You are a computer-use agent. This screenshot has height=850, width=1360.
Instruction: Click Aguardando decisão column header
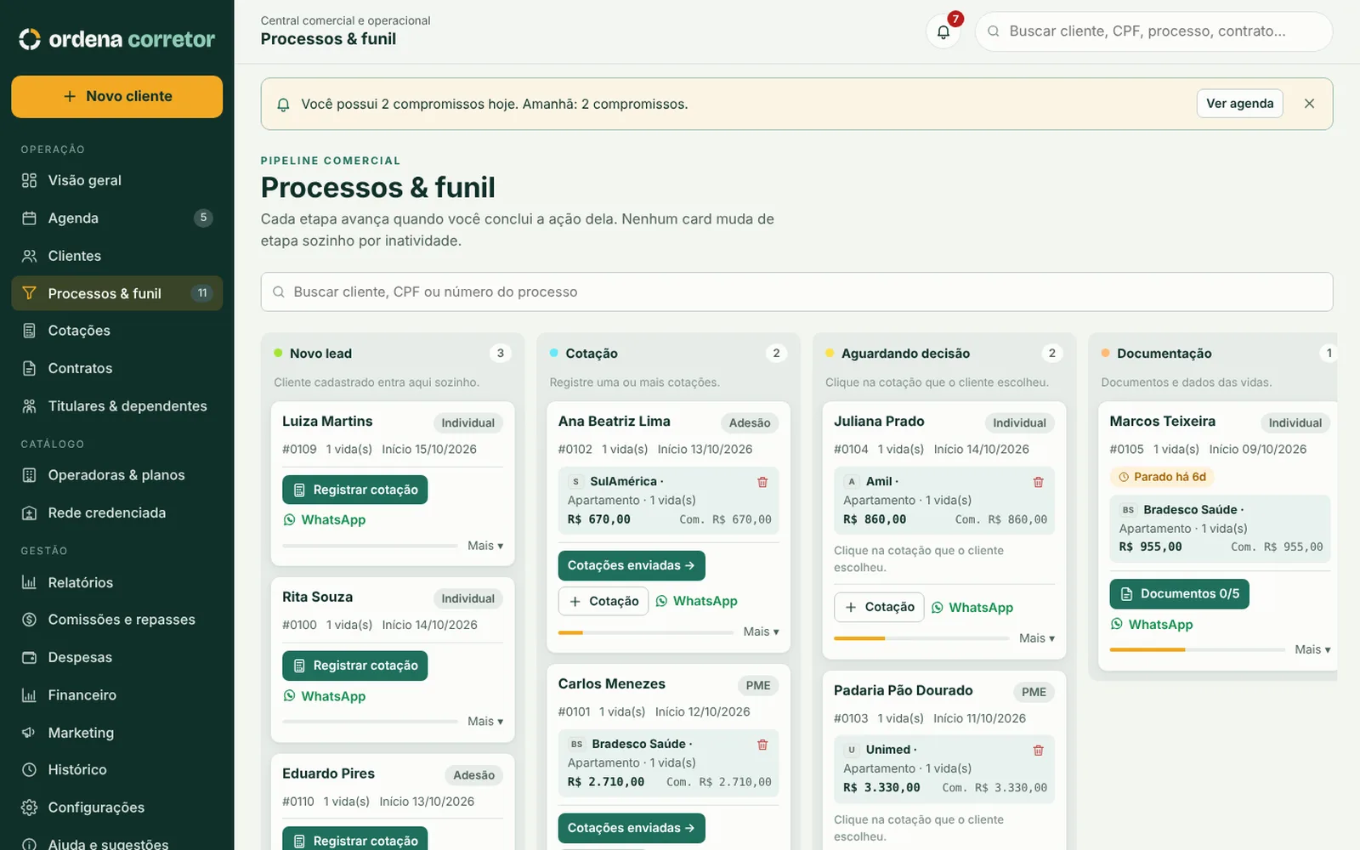(x=905, y=354)
